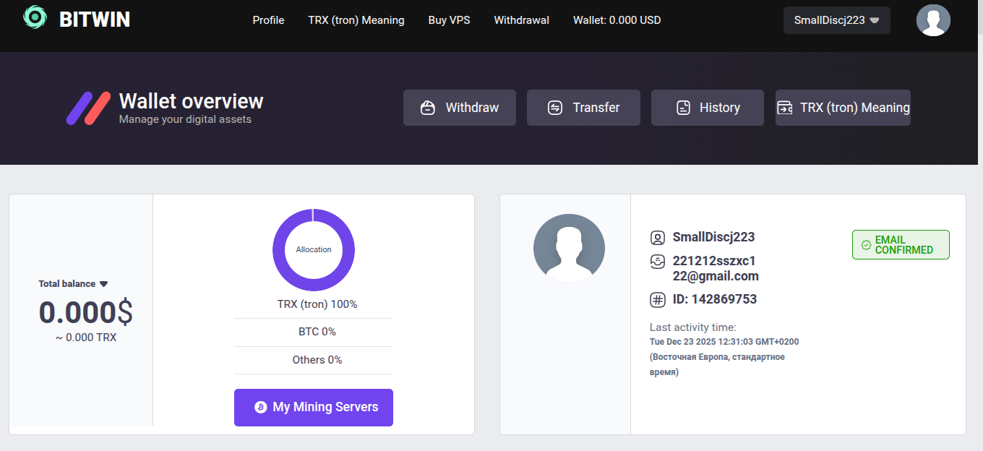Select Others 0% allocation row

(x=314, y=360)
